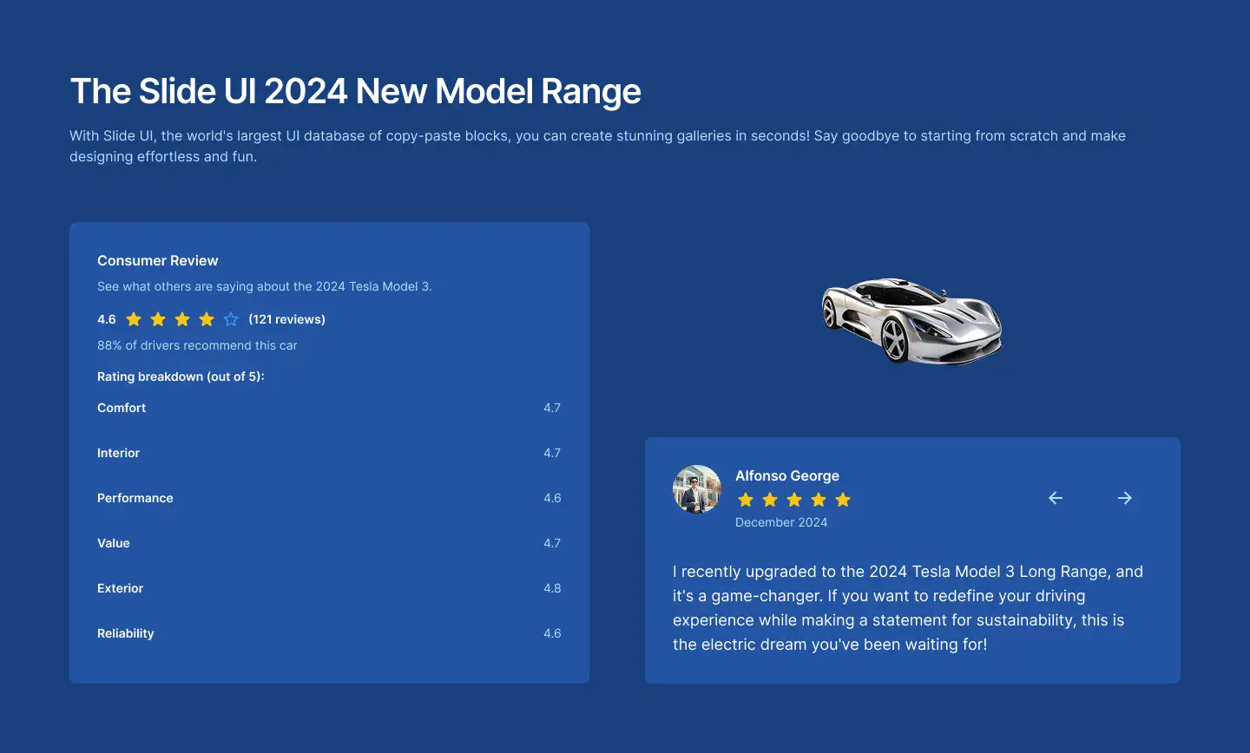Viewport: 1250px width, 753px height.
Task: Click the Reliability rating row label
Action: pyautogui.click(x=126, y=633)
